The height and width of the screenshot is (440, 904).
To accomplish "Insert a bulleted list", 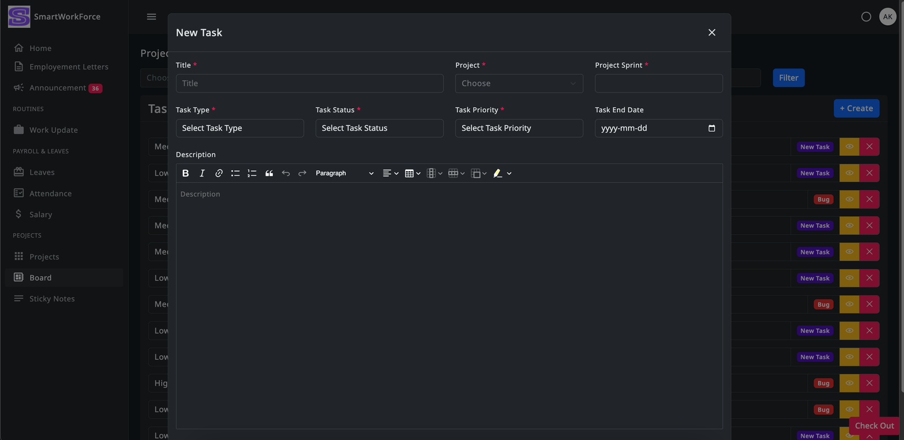I will pos(235,173).
